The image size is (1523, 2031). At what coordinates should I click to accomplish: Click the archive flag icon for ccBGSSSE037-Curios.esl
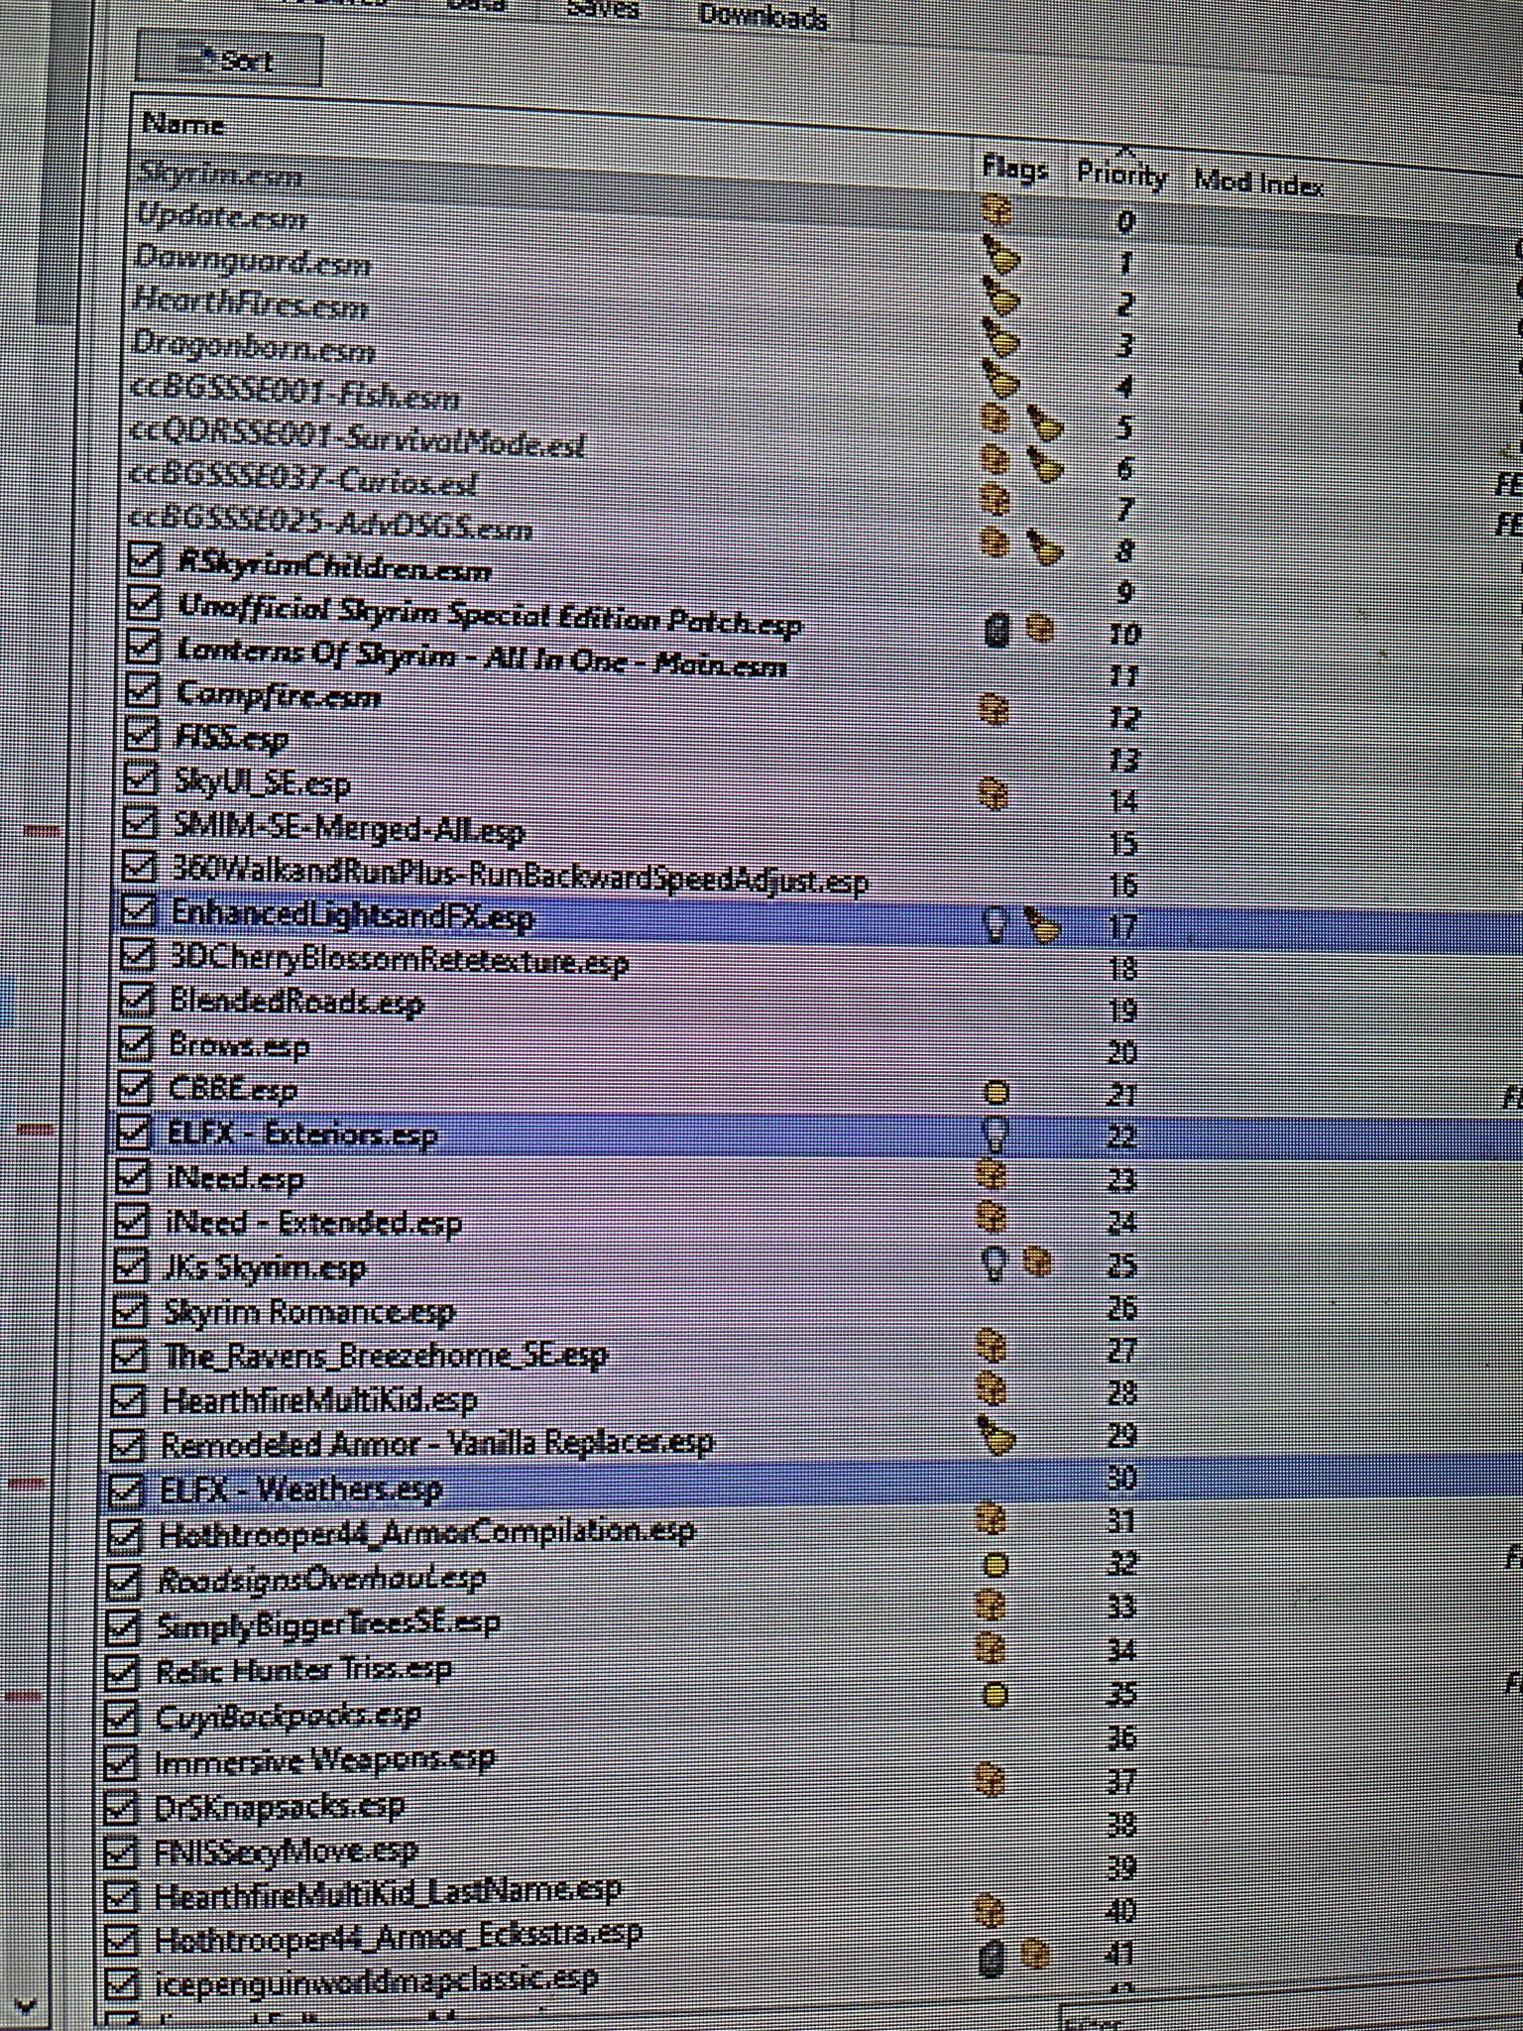click(x=996, y=499)
